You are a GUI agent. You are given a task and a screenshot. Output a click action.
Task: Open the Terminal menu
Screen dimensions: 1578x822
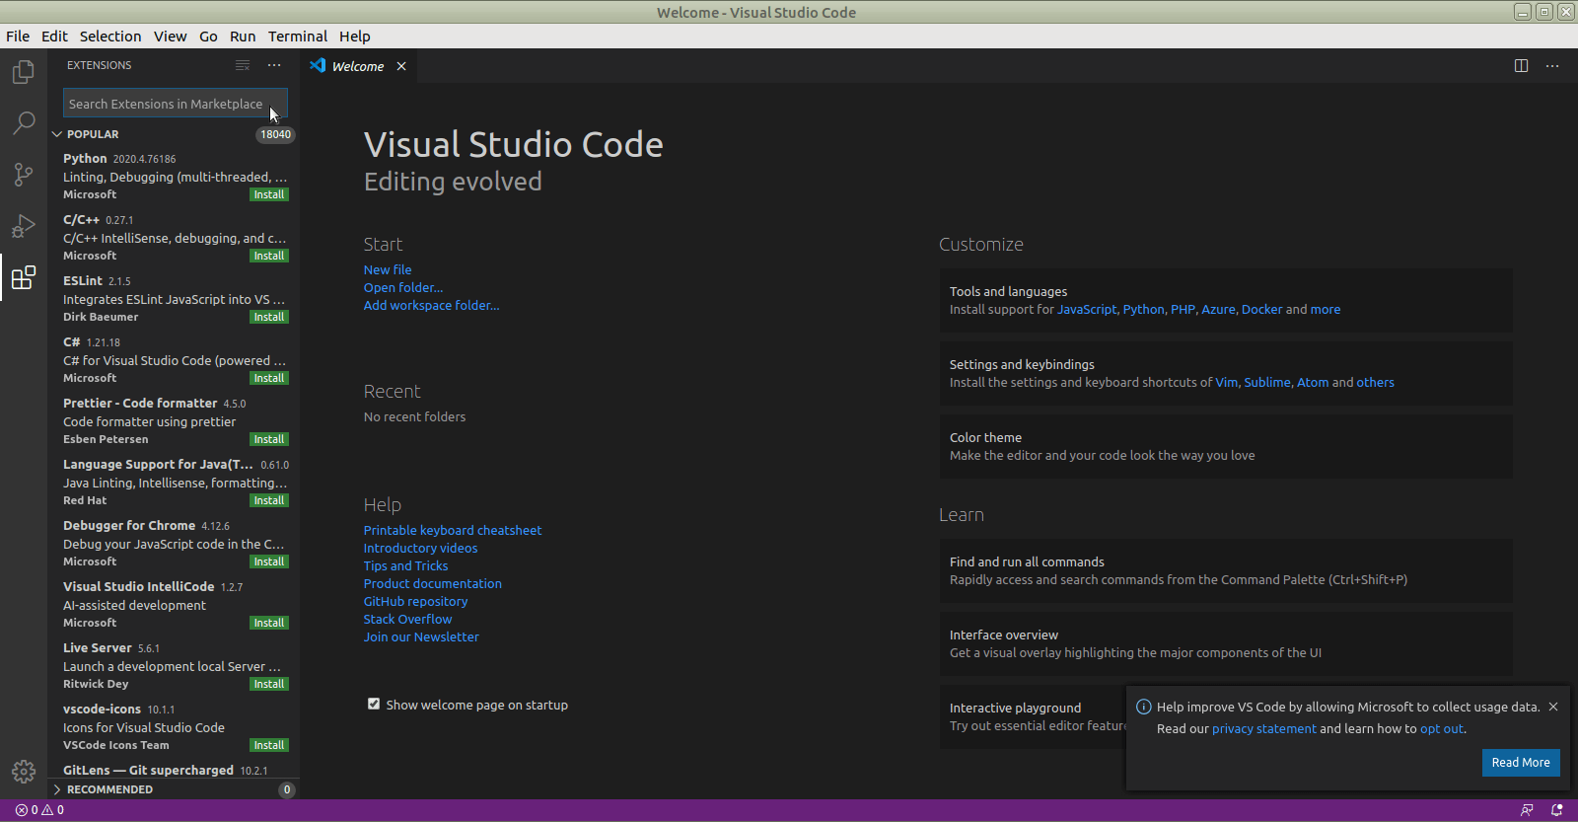[x=298, y=37]
